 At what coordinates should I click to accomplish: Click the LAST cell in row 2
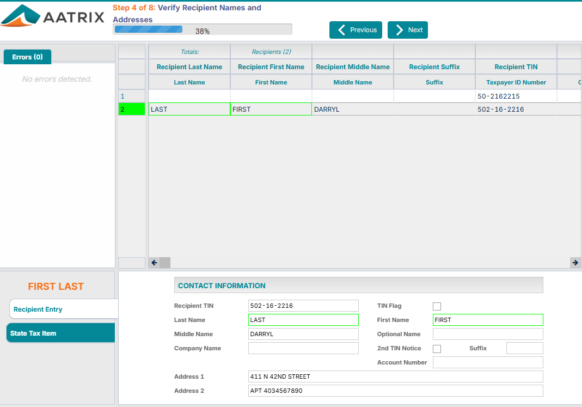[189, 109]
